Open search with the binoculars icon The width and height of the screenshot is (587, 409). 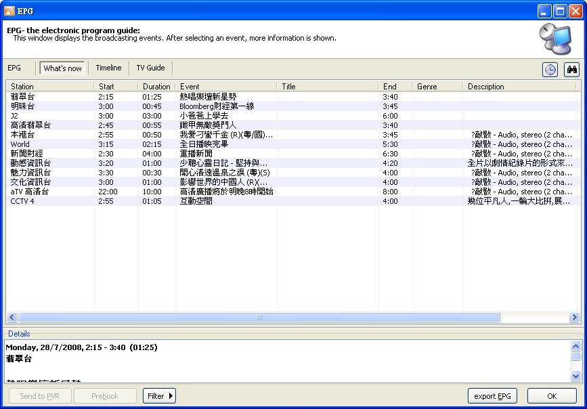571,70
